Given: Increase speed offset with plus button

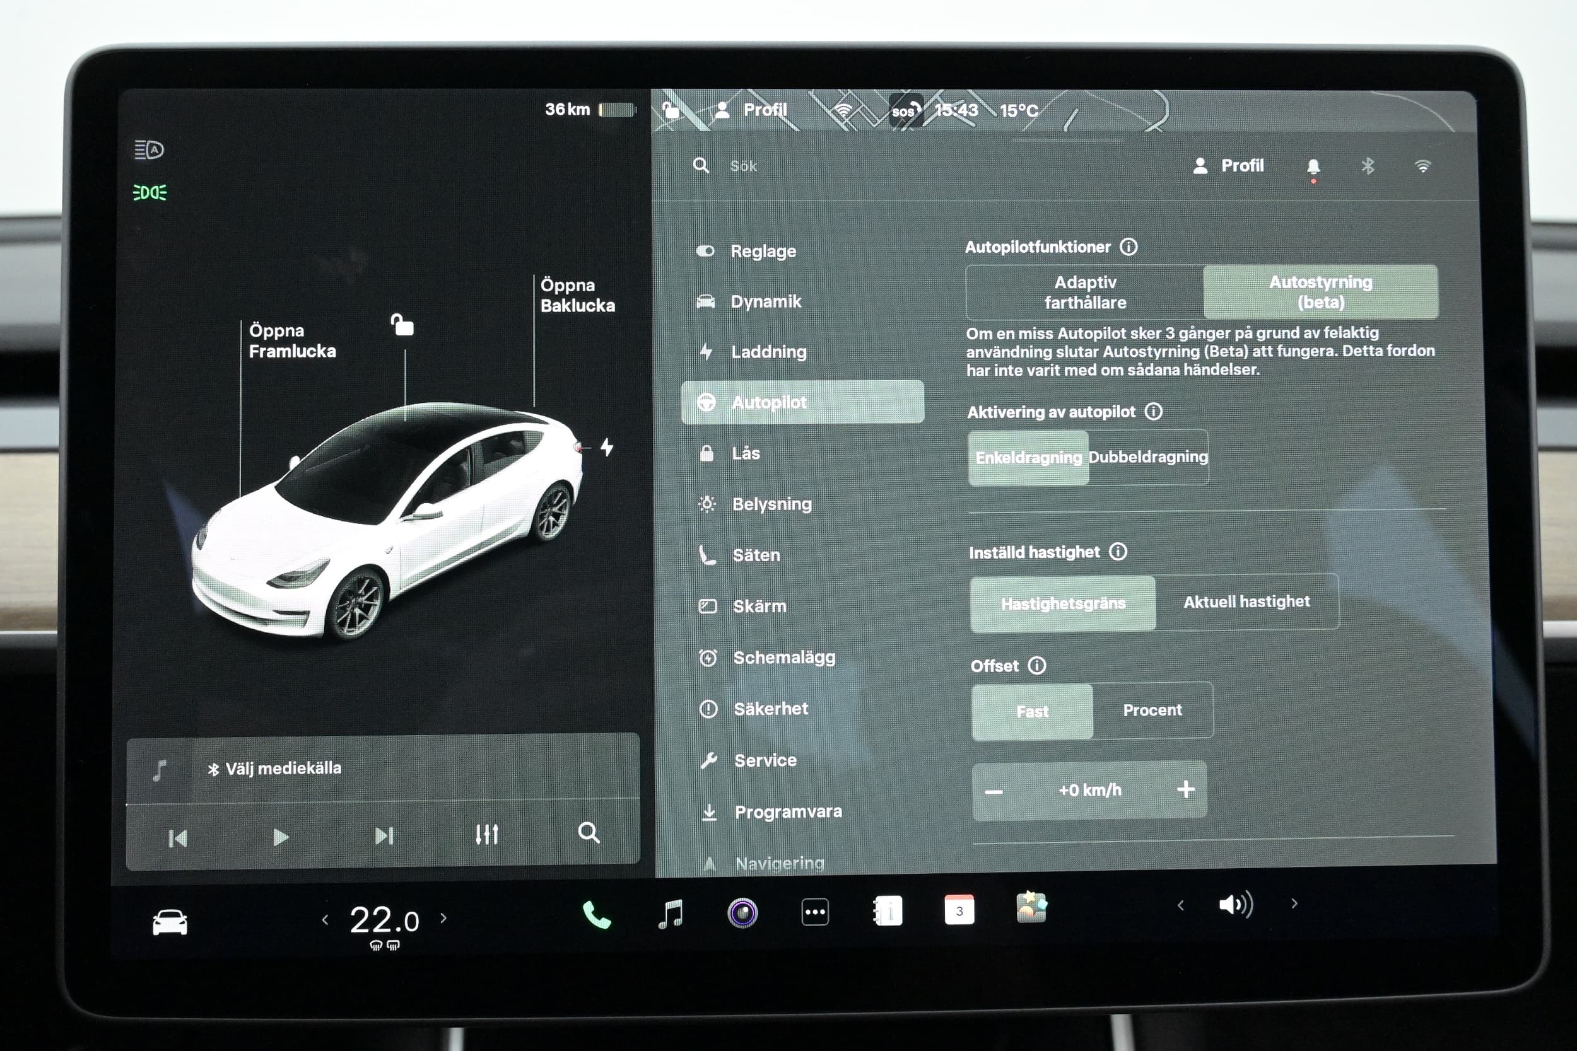Looking at the screenshot, I should (x=1185, y=789).
